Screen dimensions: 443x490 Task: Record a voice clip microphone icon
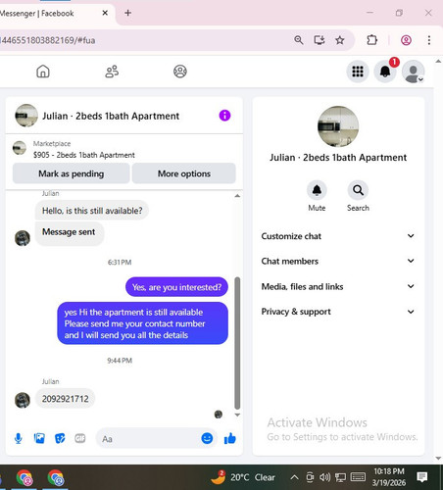(x=19, y=438)
